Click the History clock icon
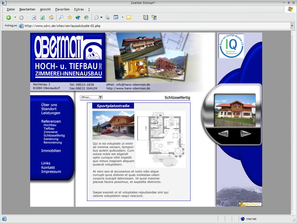The width and height of the screenshot is (297, 223). tap(86, 18)
